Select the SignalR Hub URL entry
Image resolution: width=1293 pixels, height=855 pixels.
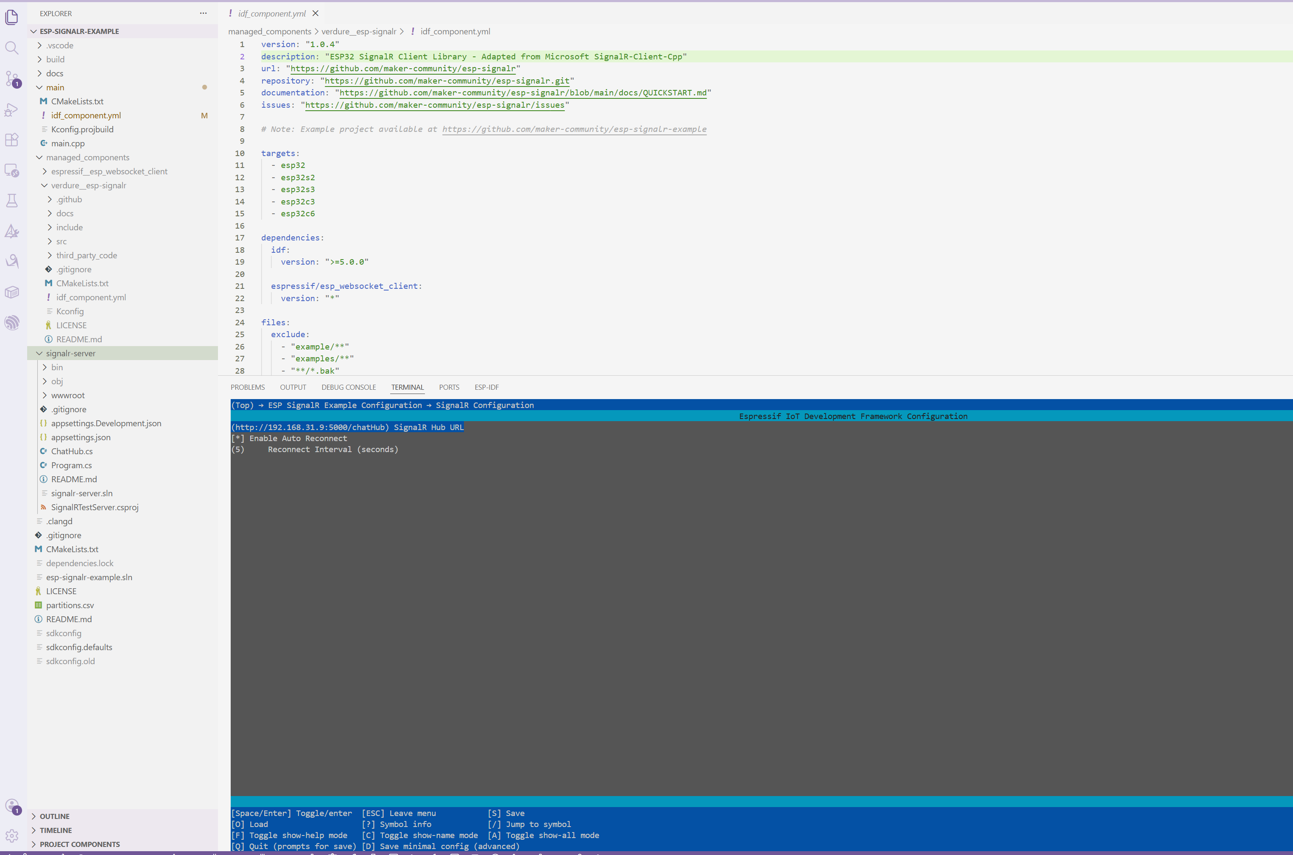click(347, 427)
